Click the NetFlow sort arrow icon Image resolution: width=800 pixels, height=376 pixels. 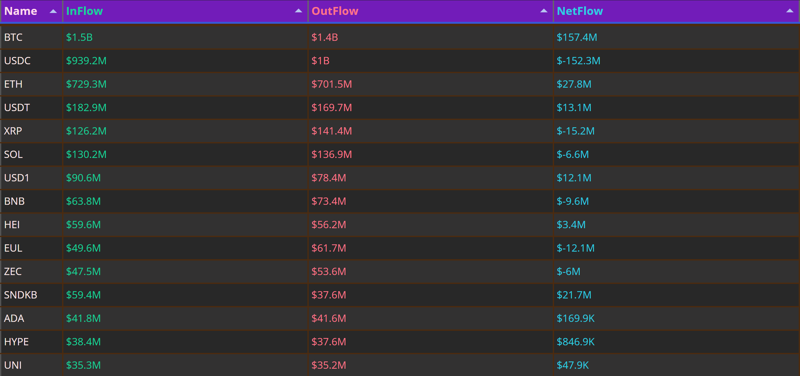tap(790, 11)
